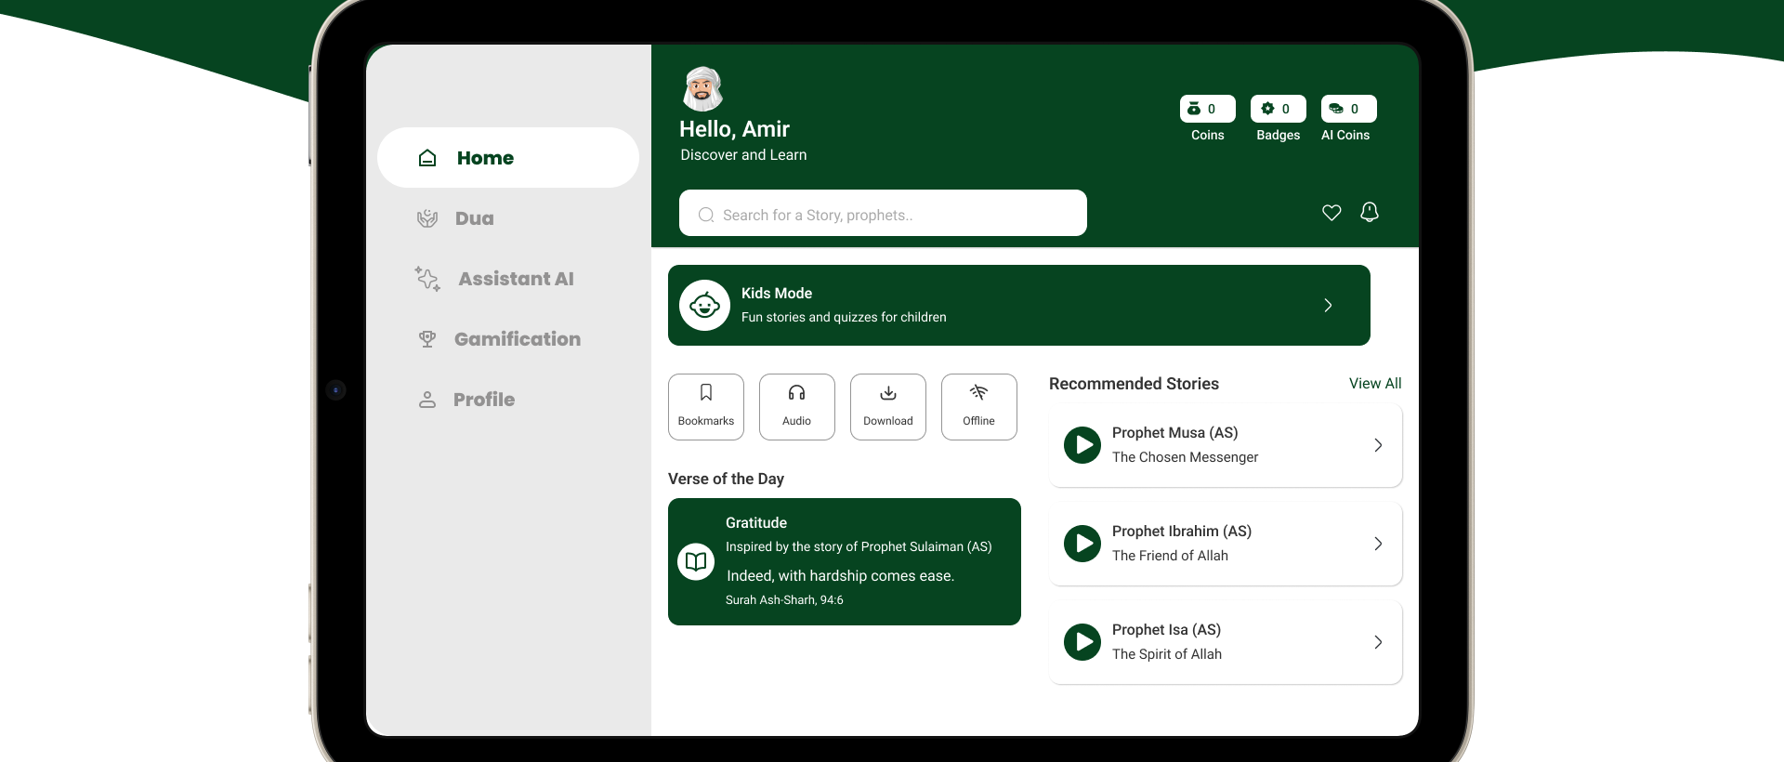Click the Verse of the Day heading
This screenshot has height=762, width=1784.
(x=726, y=479)
